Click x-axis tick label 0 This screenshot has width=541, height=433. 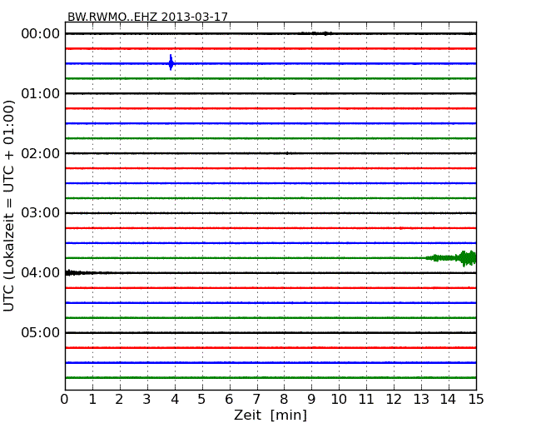pos(65,400)
